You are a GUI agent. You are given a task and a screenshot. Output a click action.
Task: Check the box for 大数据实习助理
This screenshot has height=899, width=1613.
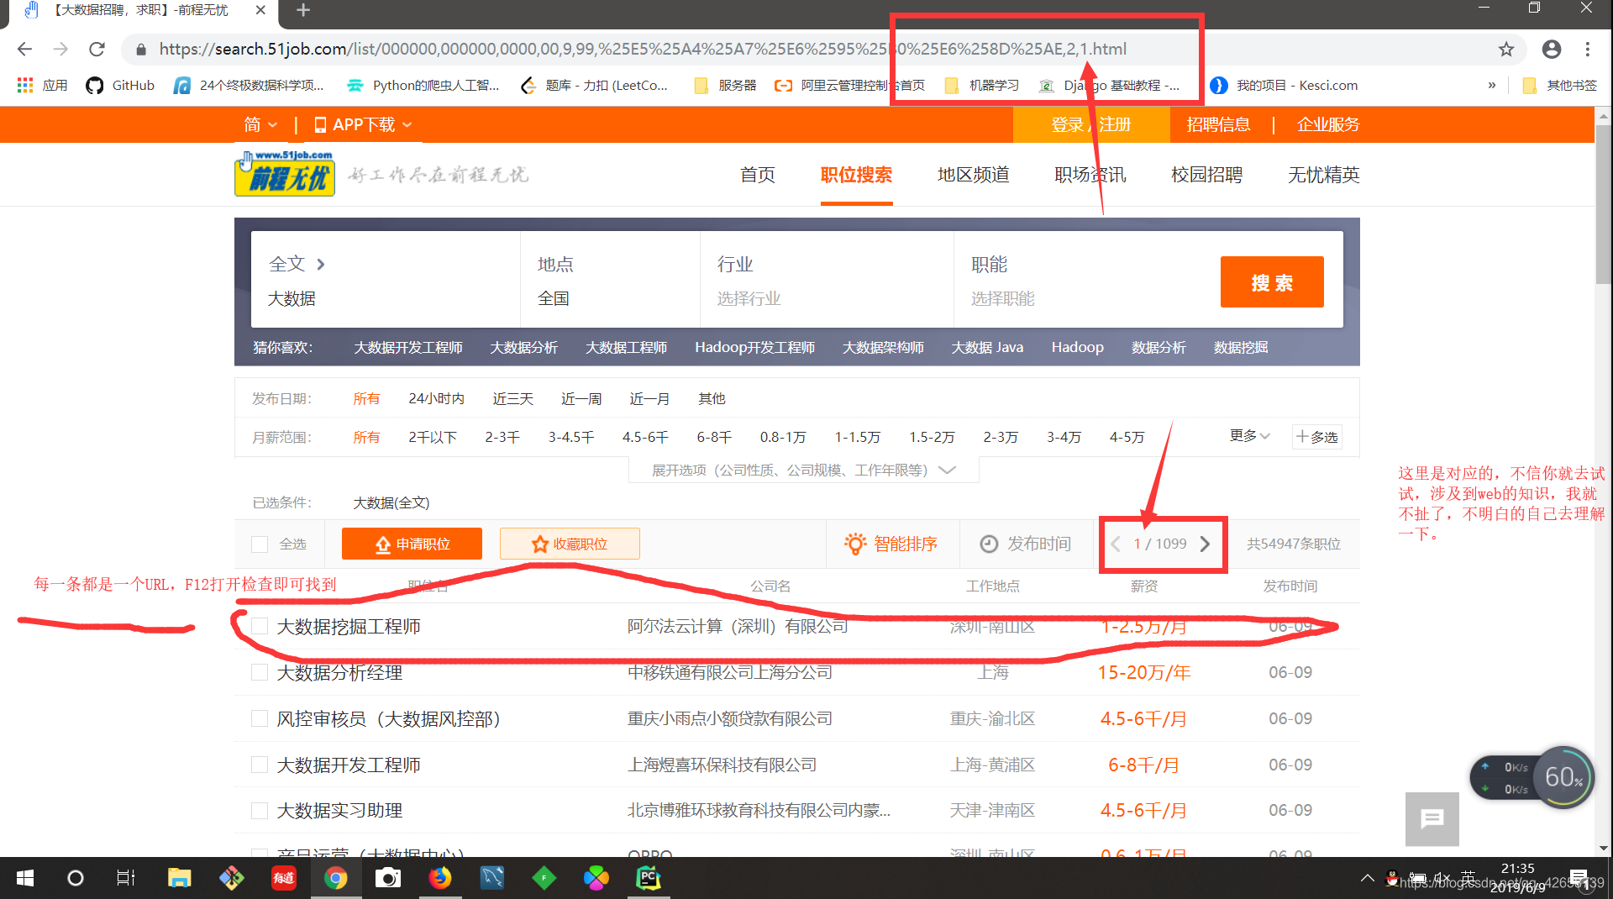[260, 810]
